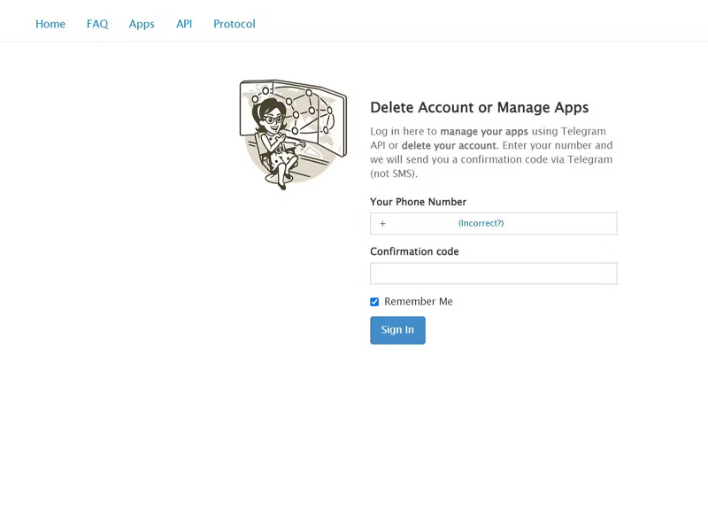Viewport: 708px width, 531px height.
Task: Click the Your Phone Number label
Action: (x=418, y=202)
